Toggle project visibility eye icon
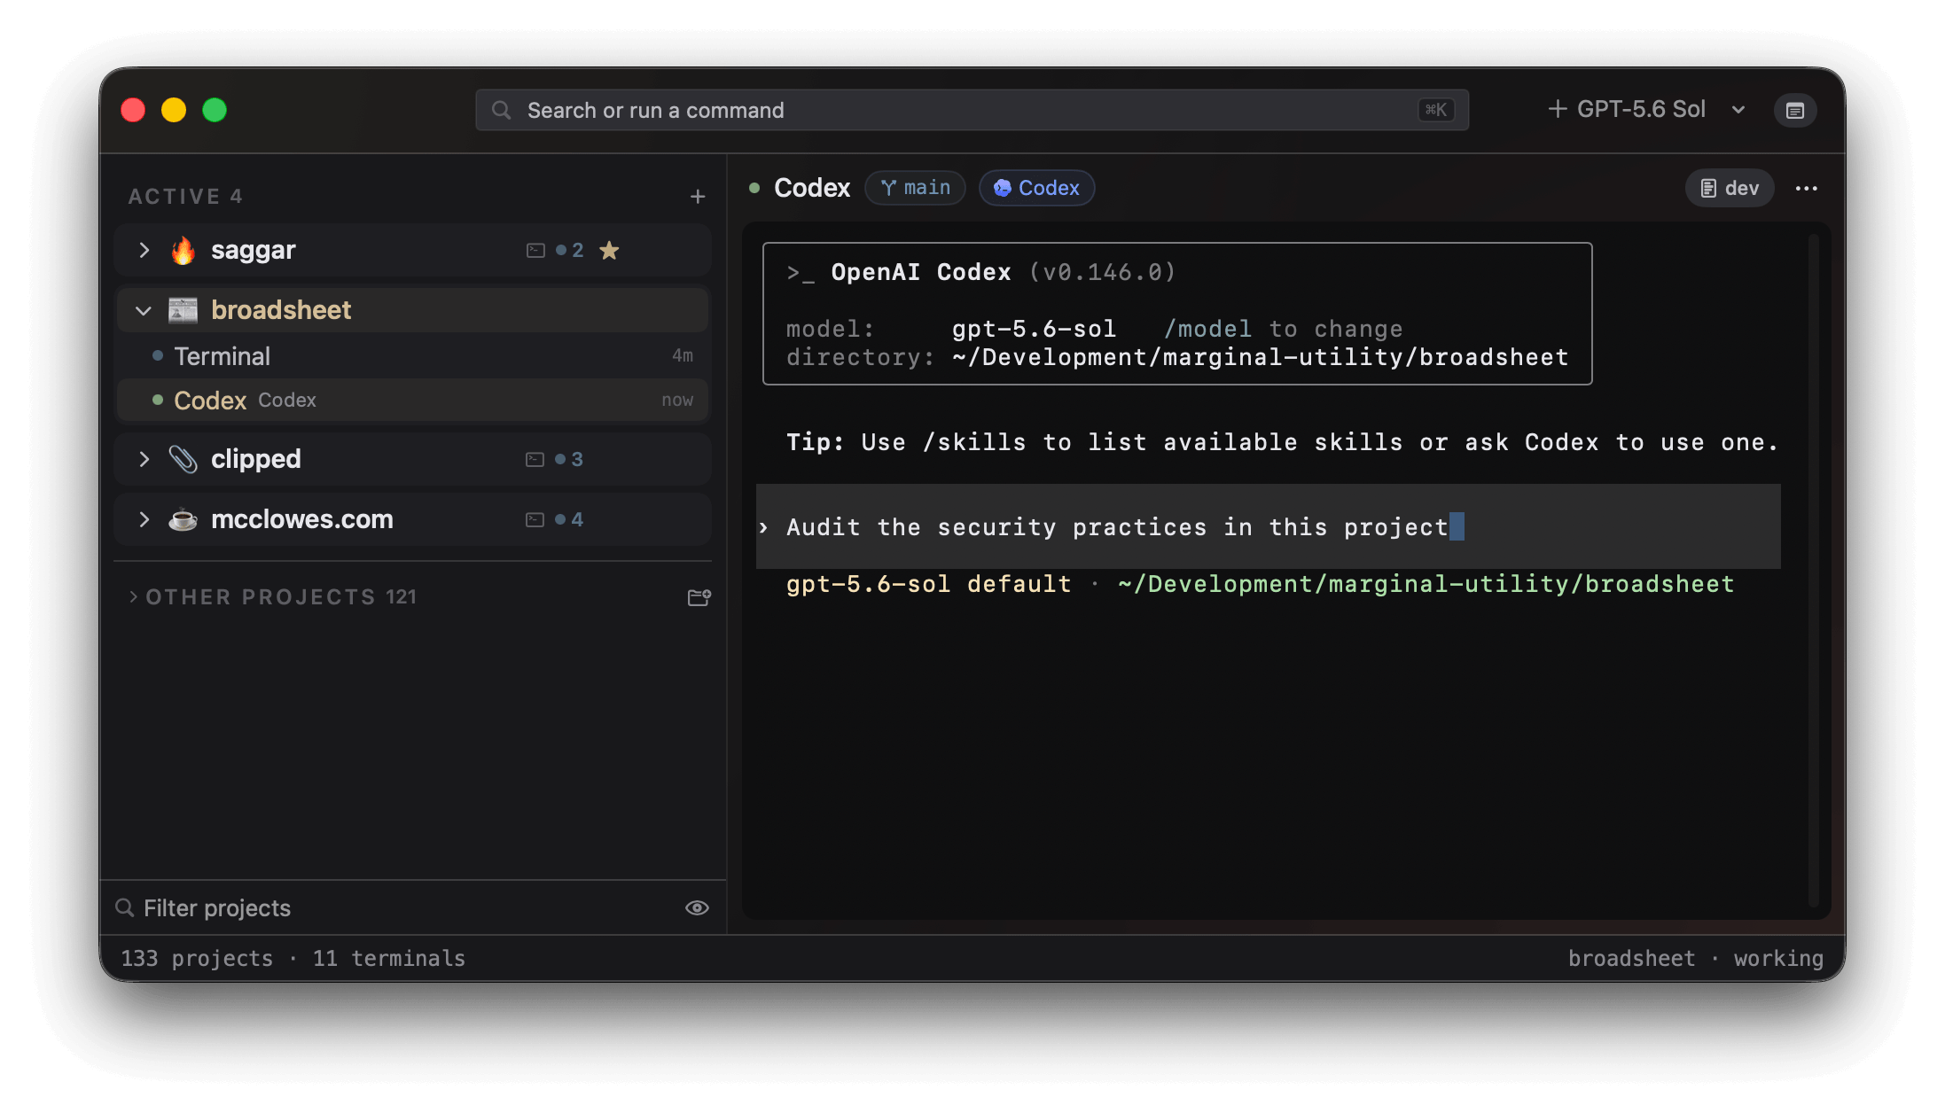Viewport: 1945px width, 1113px height. click(x=697, y=907)
